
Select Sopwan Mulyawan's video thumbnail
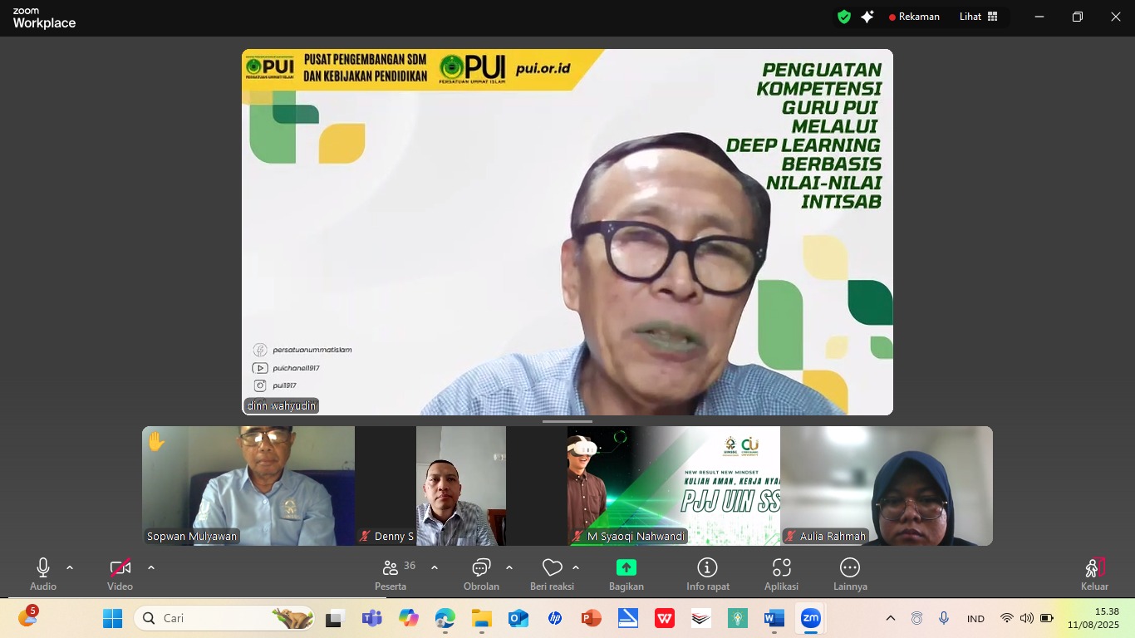tap(248, 485)
